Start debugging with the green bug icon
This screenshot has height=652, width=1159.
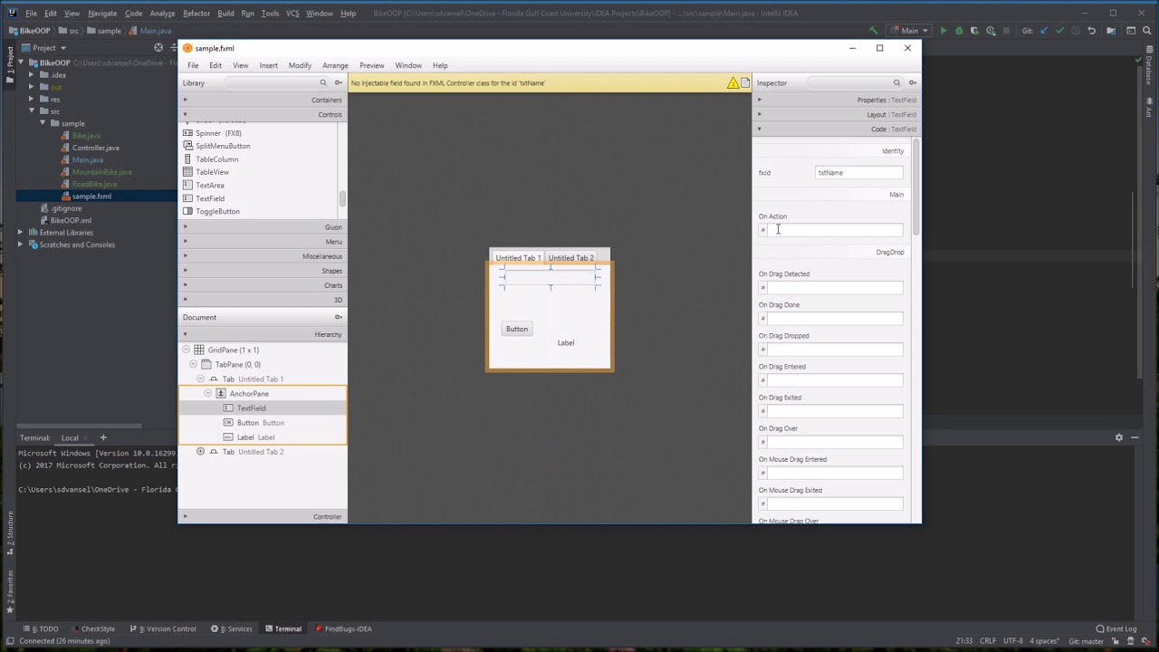pyautogui.click(x=959, y=31)
